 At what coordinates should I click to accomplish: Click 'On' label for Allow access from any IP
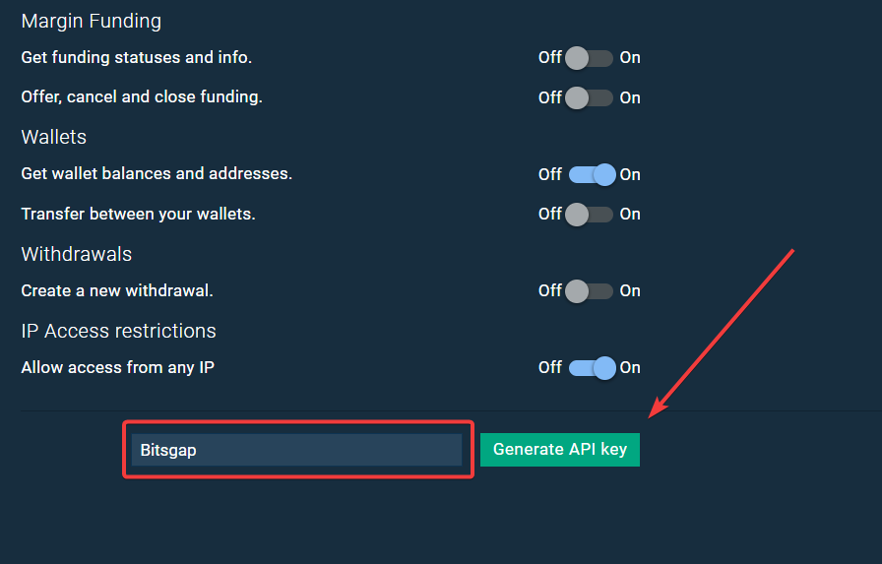pos(630,367)
